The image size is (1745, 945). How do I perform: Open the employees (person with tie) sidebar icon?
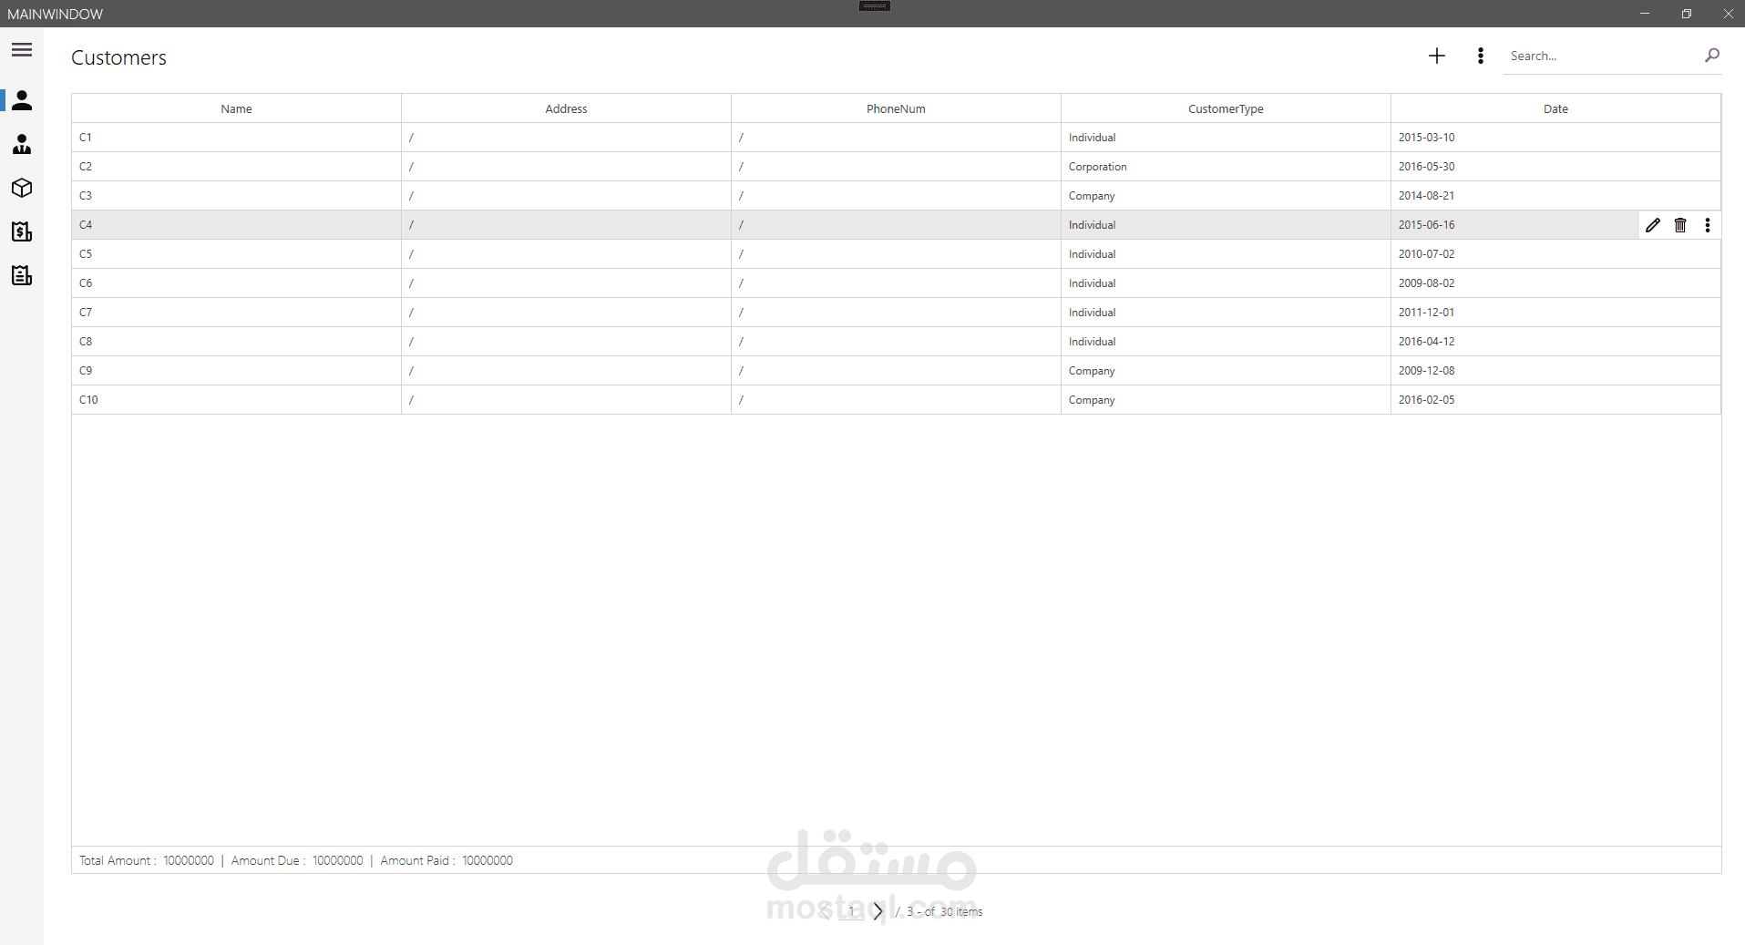coord(22,144)
